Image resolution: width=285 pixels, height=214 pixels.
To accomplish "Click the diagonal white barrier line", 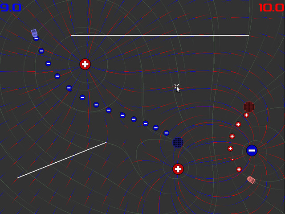I will (62, 160).
